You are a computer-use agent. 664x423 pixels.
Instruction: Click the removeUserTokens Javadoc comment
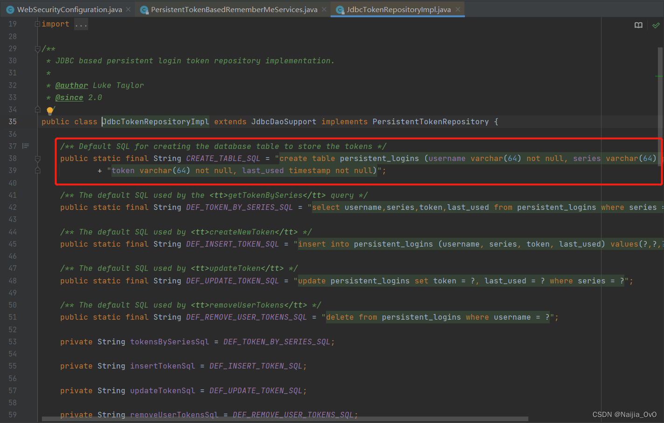191,305
